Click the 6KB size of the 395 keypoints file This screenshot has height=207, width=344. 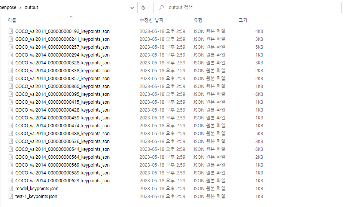[259, 94]
